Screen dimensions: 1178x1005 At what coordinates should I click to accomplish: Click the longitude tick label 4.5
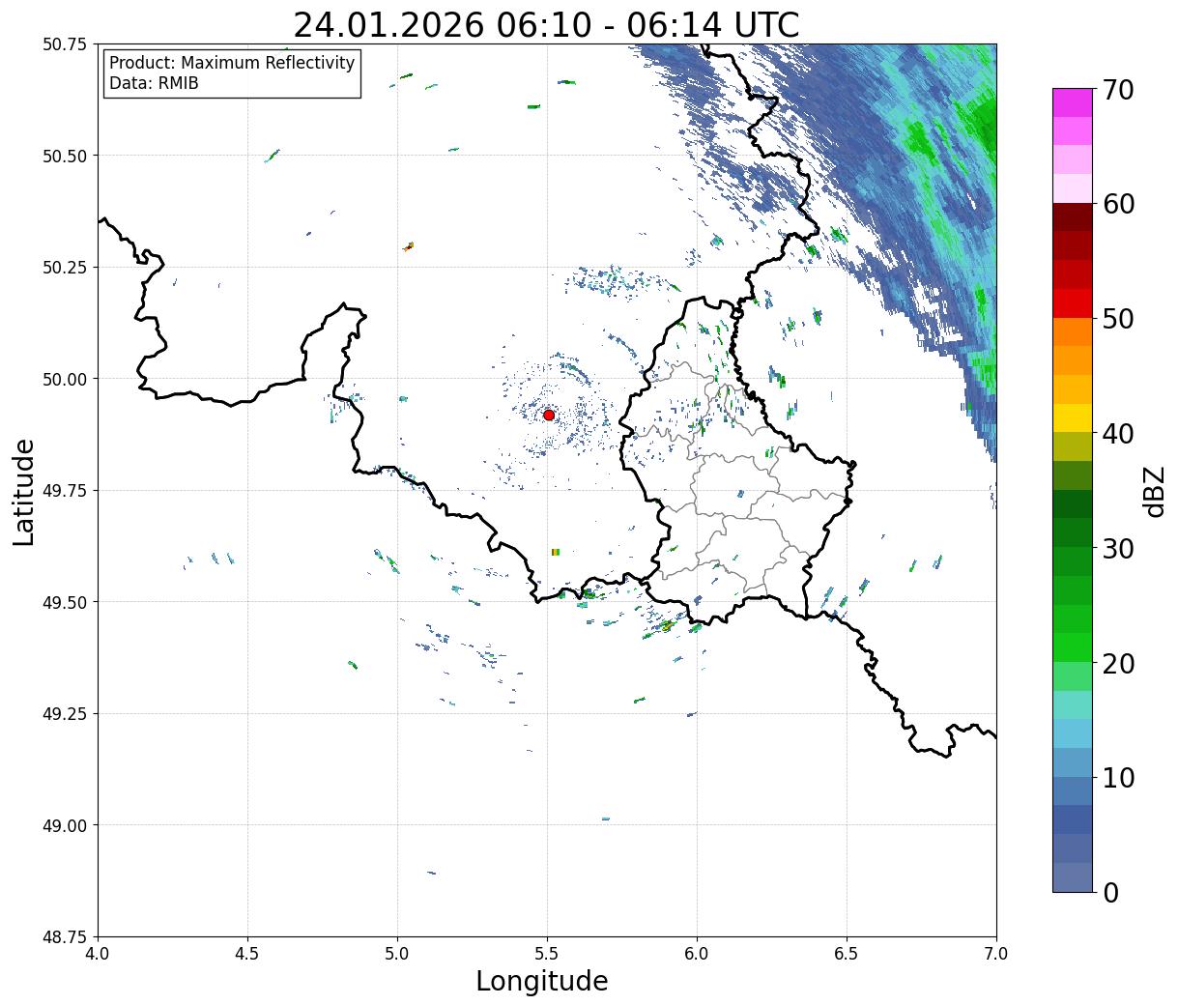(x=247, y=954)
